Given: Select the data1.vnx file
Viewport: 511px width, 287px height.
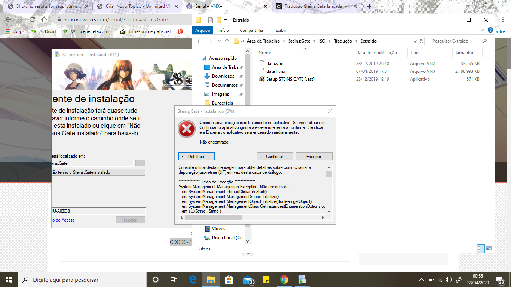Looking at the screenshot, I should (276, 71).
